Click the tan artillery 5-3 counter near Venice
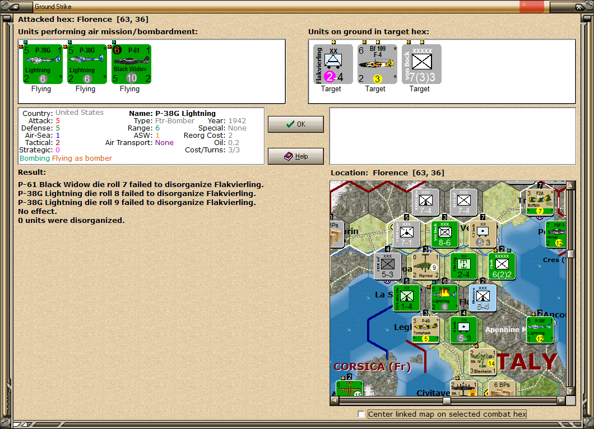This screenshot has height=429, width=594. 483,234
